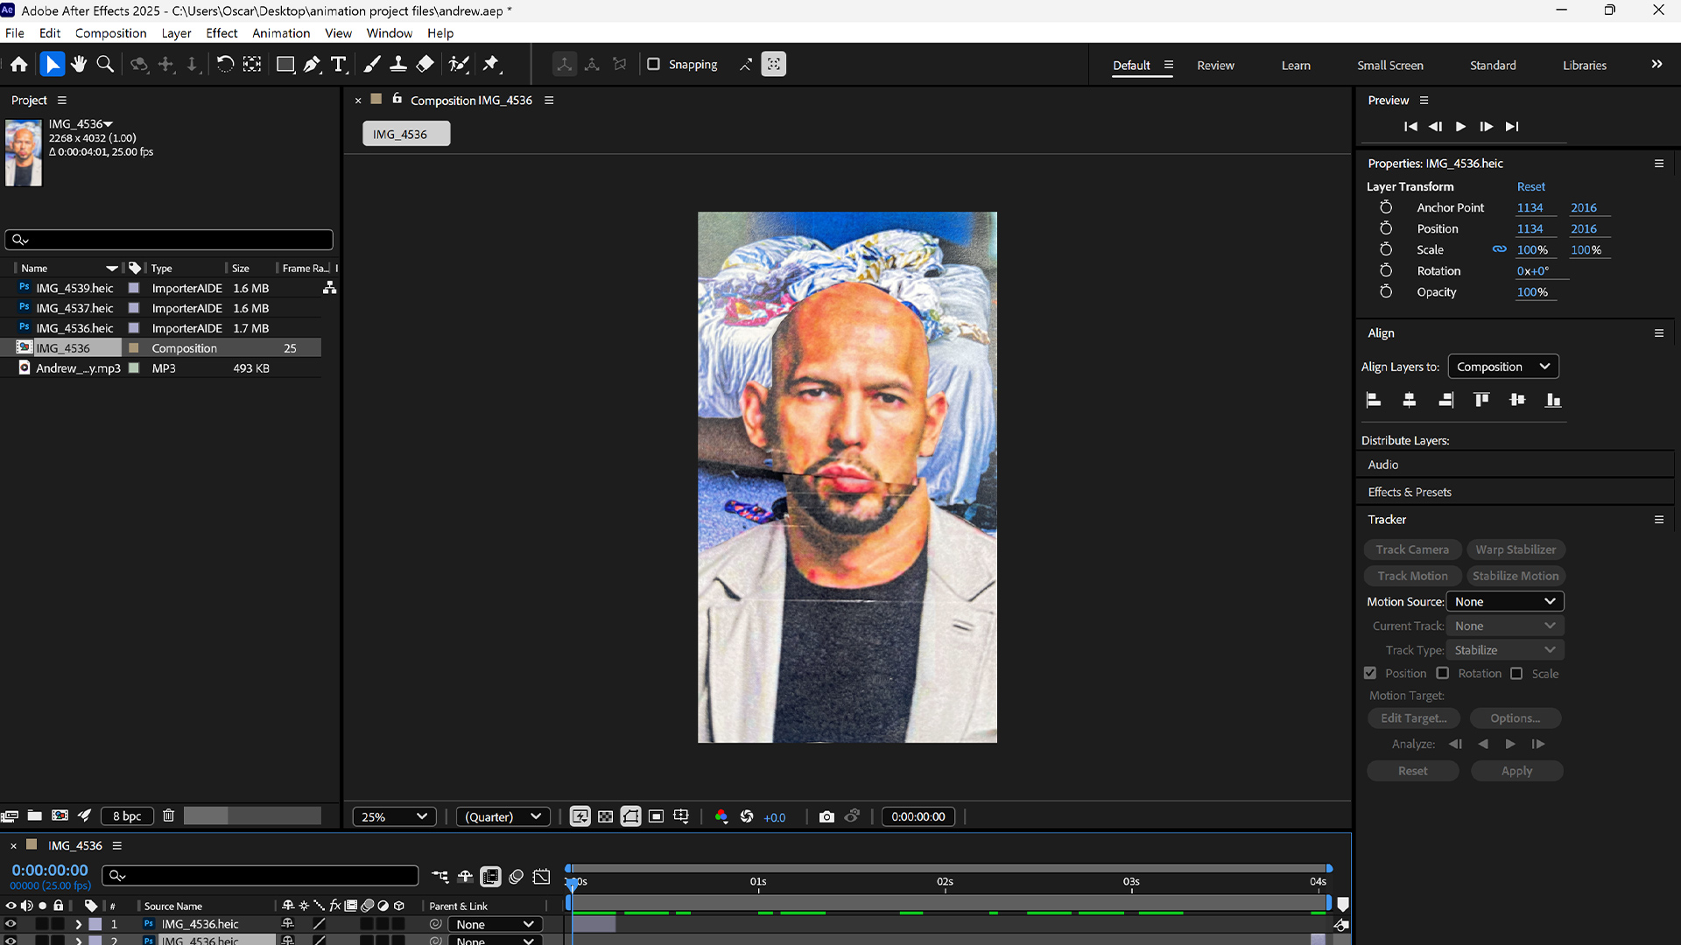Switch to the Review workspace

click(1215, 65)
